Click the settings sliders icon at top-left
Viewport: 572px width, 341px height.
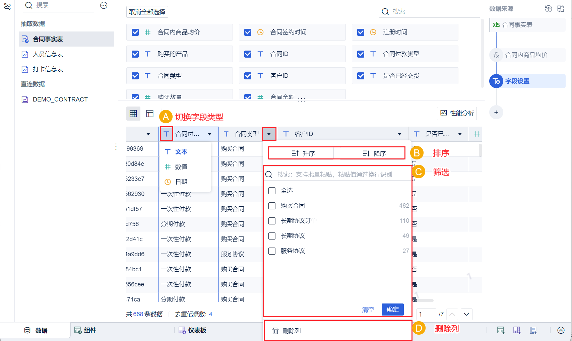pyautogui.click(x=7, y=6)
